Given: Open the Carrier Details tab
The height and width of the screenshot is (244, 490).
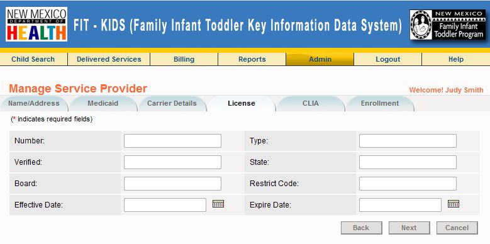Looking at the screenshot, I should pyautogui.click(x=172, y=103).
